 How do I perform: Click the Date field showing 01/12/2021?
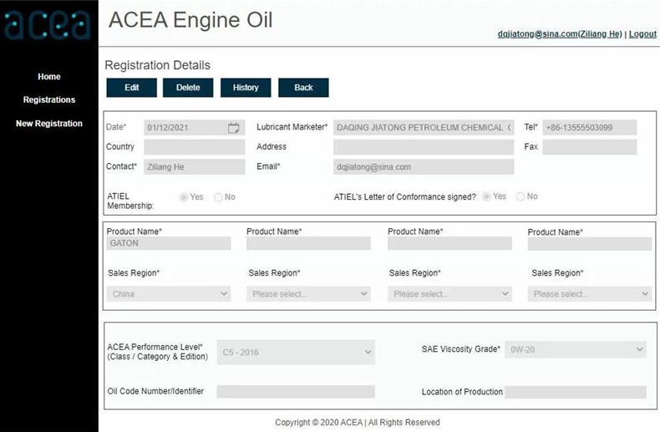click(x=194, y=128)
